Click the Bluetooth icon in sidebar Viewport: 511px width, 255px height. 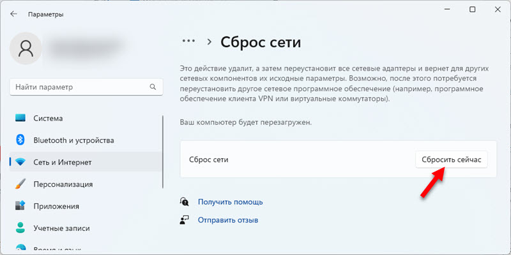pos(20,140)
